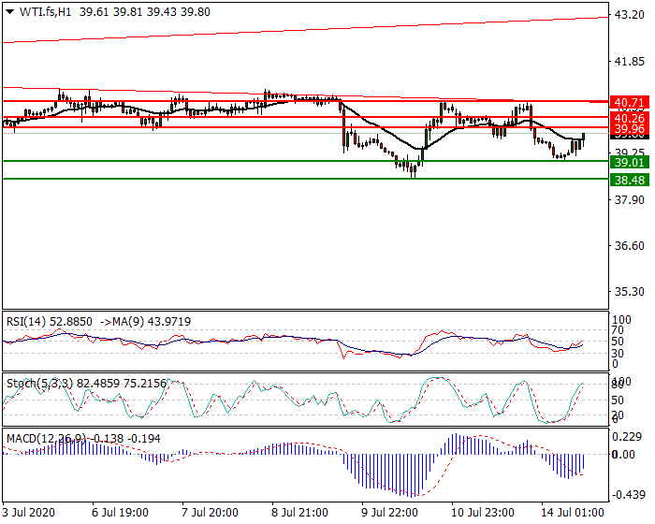The width and height of the screenshot is (655, 524).
Task: Click the WTI.fs,H1 symbol title text
Action: coord(45,12)
